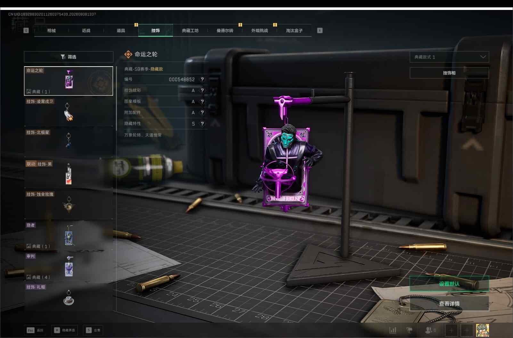Click the 典藏 icon on 隐者 card
Image resolution: width=513 pixels, height=338 pixels.
coord(28,246)
